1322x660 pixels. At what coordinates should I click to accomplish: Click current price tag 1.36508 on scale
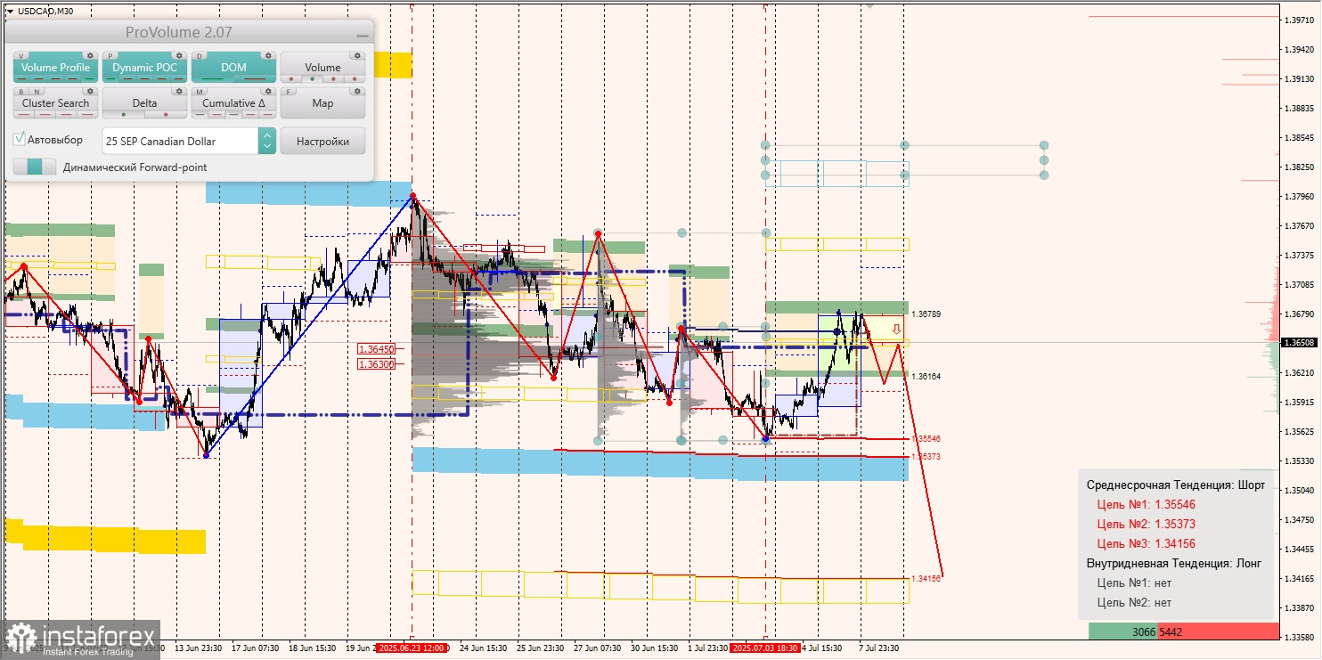1301,342
